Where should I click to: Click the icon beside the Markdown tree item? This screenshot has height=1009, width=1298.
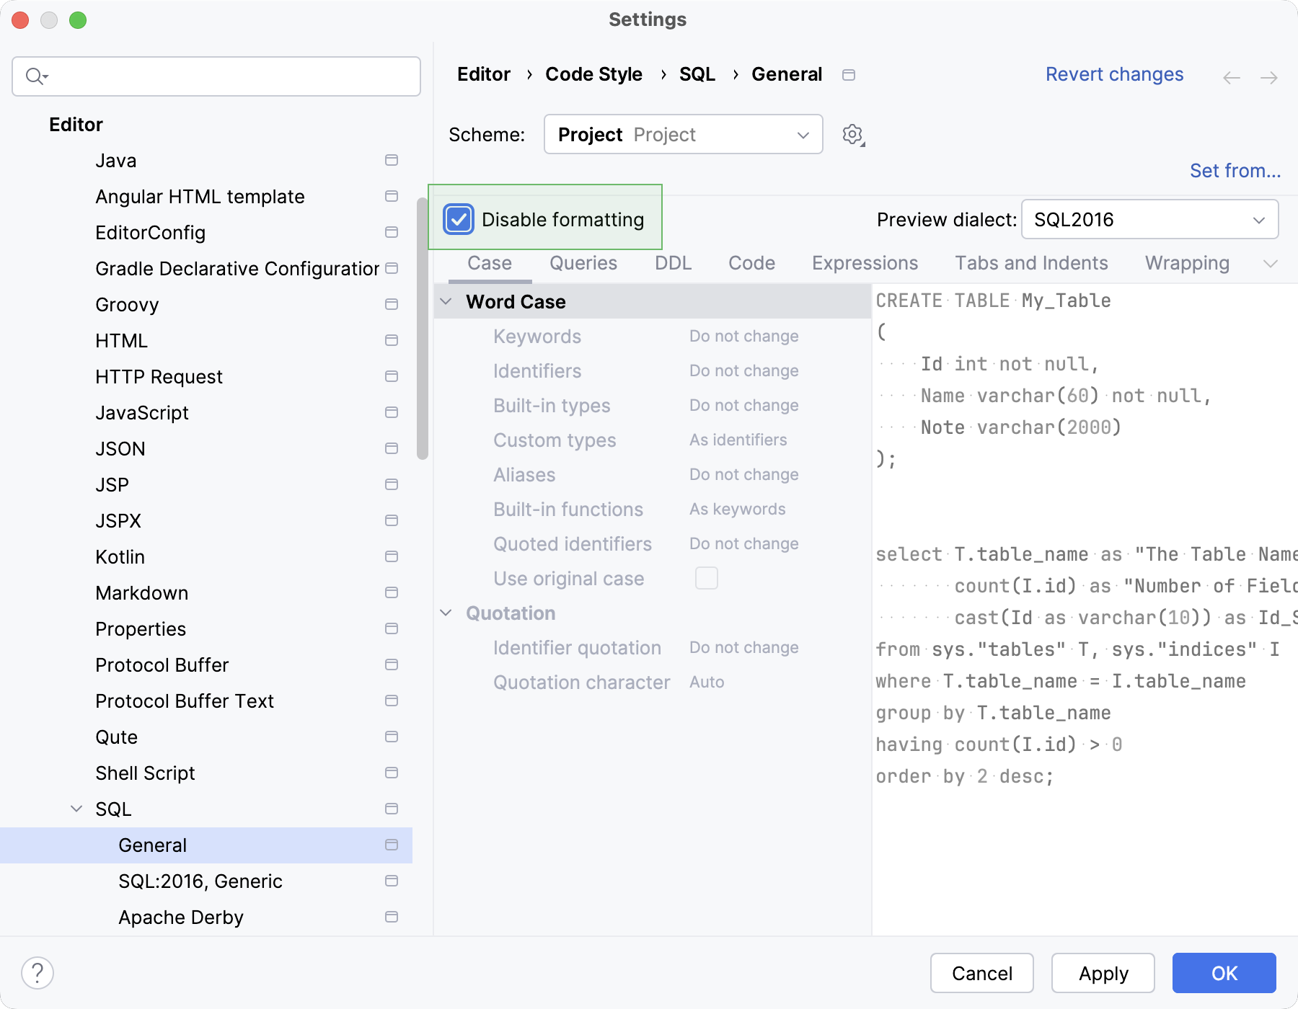(x=392, y=592)
